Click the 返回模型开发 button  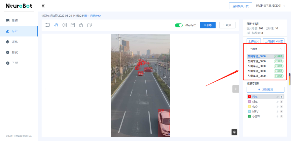pos(240,6)
